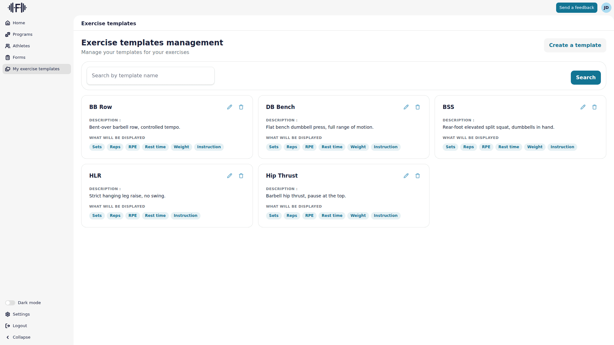Click Weight tag on BSS card

(x=535, y=147)
